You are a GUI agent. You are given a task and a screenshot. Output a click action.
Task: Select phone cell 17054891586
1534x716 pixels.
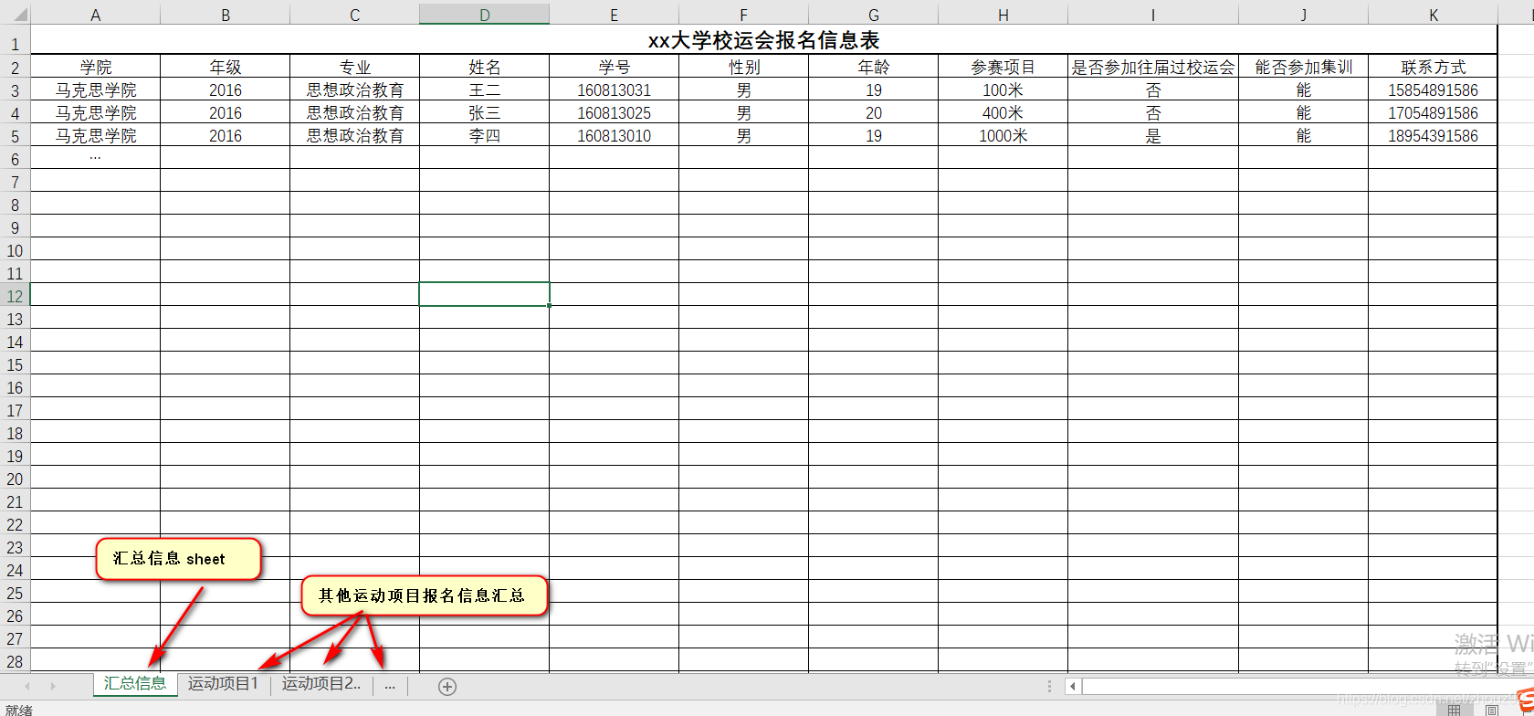coord(1434,112)
